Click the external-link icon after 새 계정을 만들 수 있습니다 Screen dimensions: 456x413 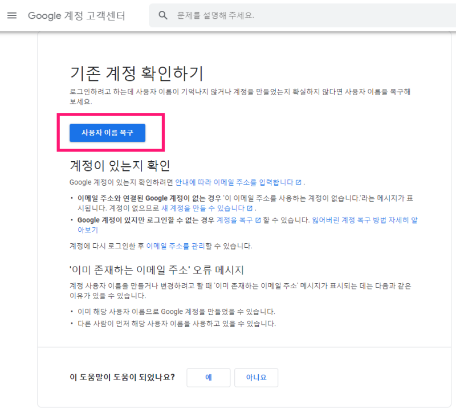250,208
